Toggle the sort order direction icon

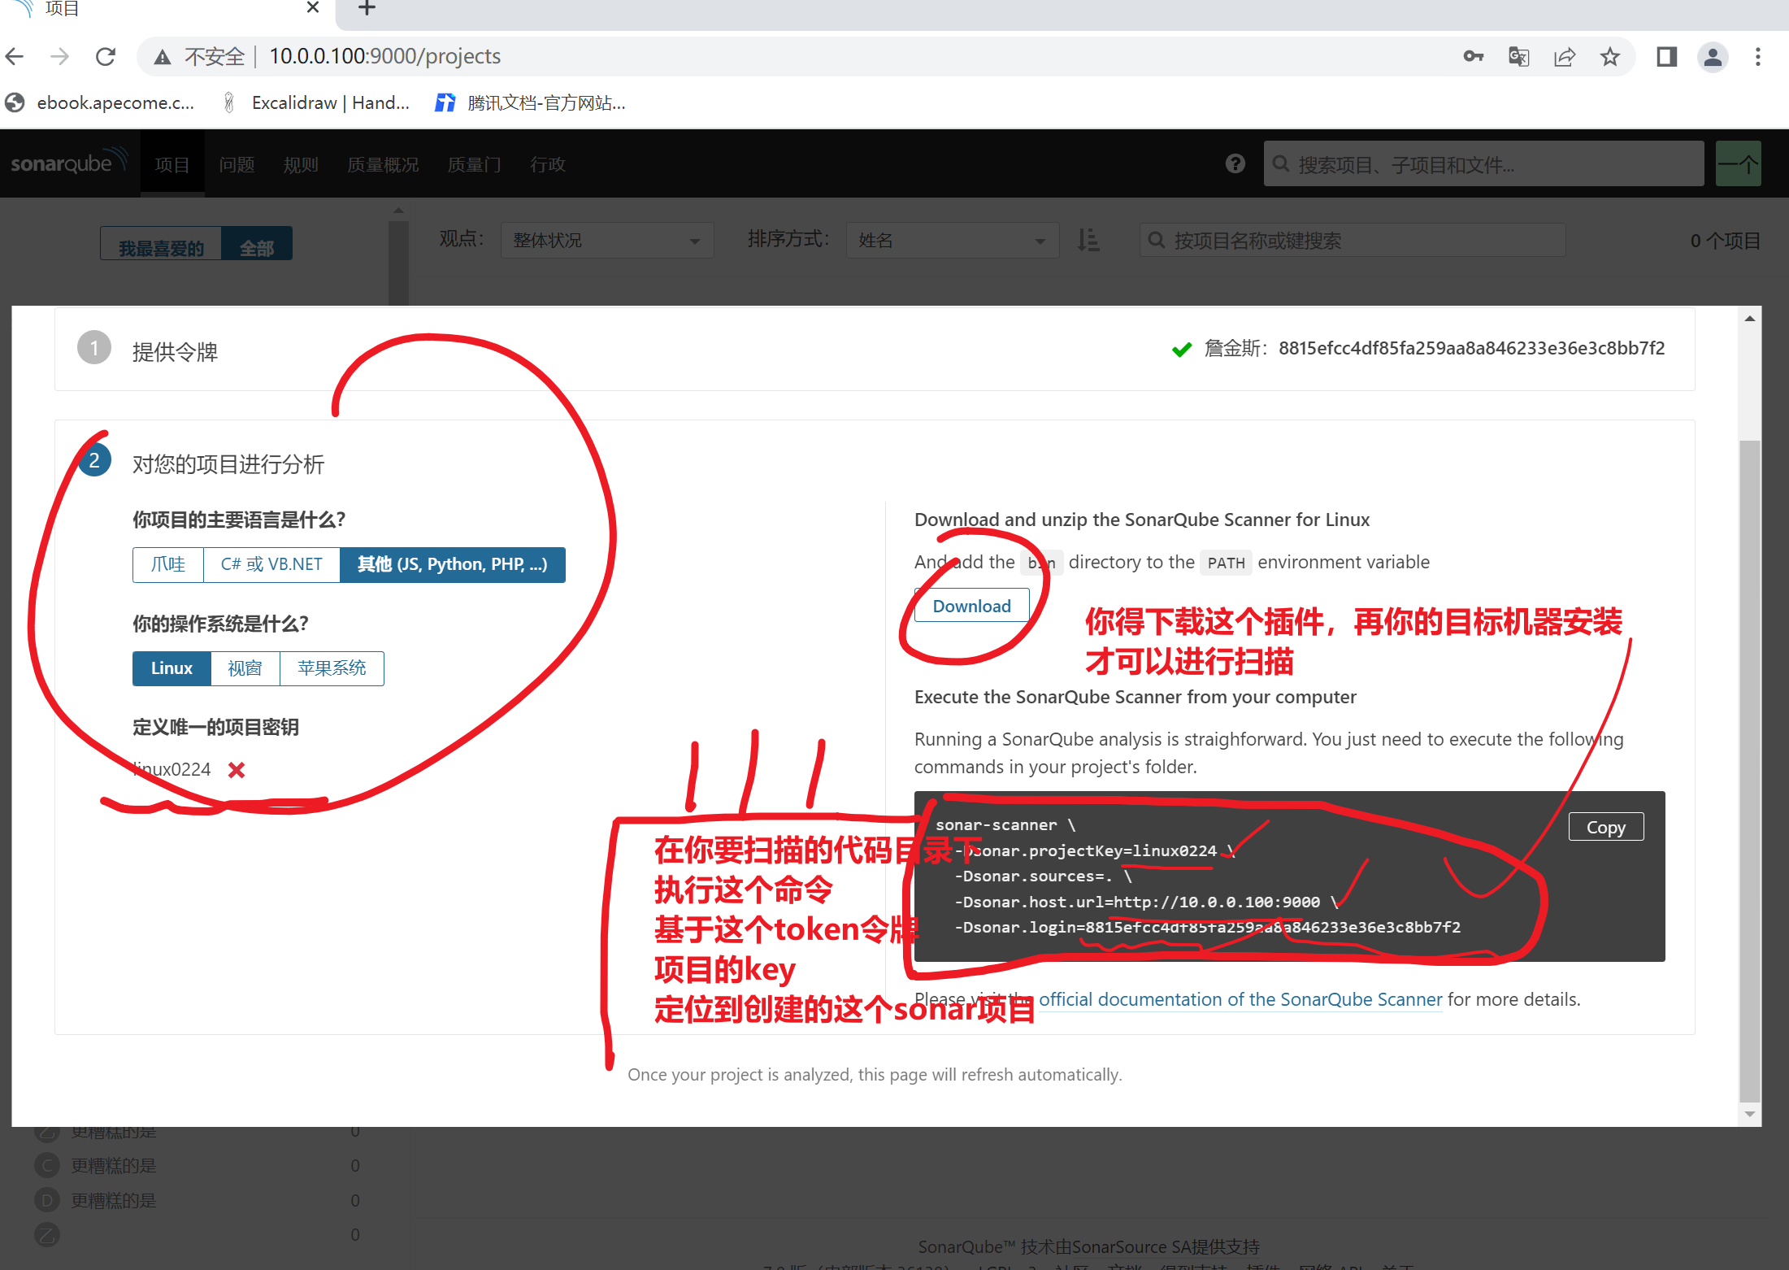pyautogui.click(x=1088, y=240)
